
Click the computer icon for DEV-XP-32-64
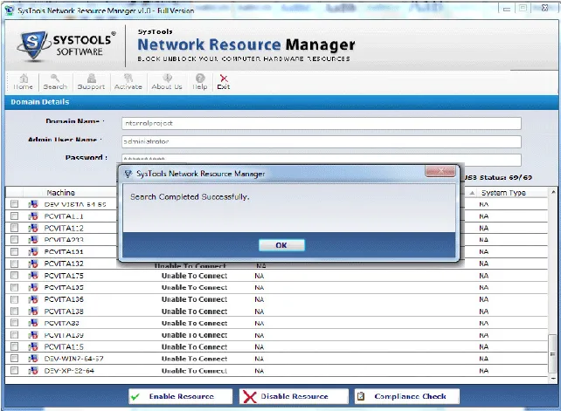[x=33, y=371]
